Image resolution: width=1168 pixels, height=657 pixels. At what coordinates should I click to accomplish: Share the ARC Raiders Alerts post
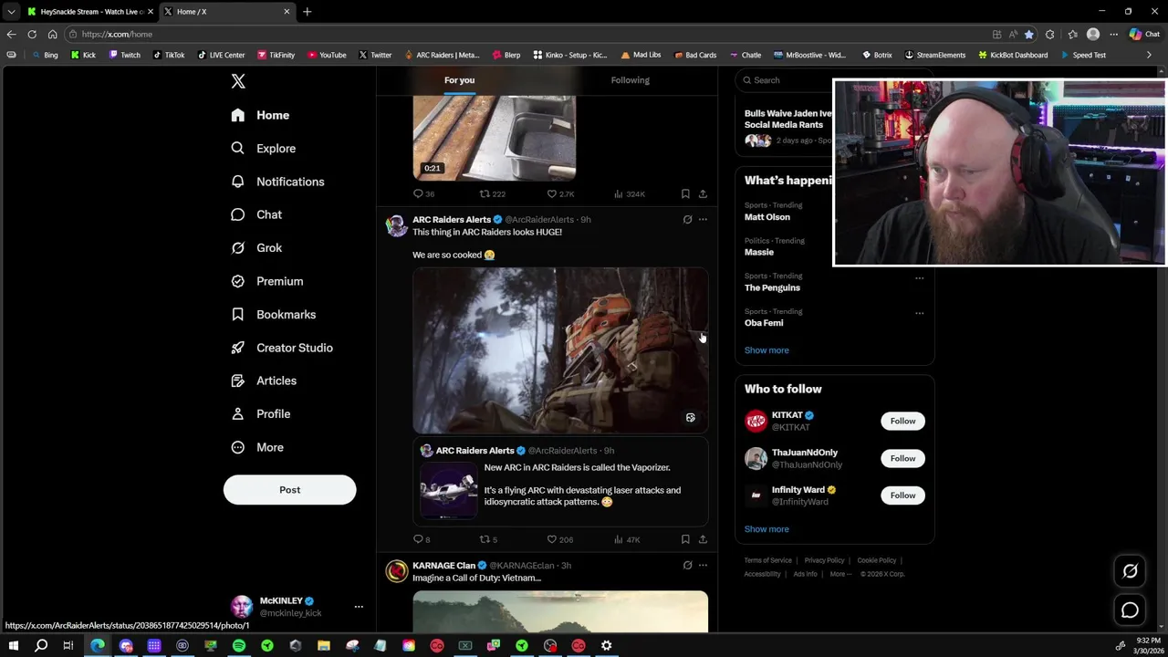[x=703, y=539]
